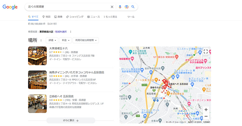Click the 地域を選択 link
Viewport: 242px width, 126px height.
pyautogui.click(x=61, y=32)
